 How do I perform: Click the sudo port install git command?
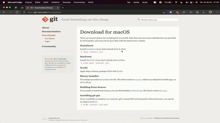(95, 63)
